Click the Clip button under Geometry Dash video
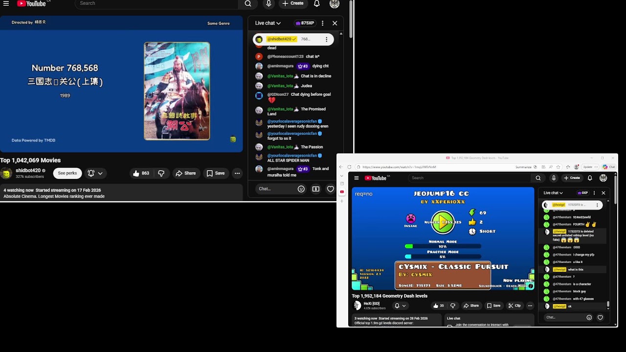 click(514, 306)
